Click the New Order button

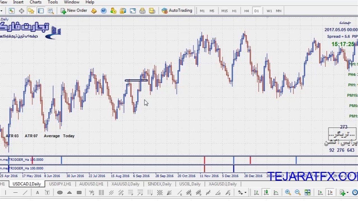tap(74, 11)
